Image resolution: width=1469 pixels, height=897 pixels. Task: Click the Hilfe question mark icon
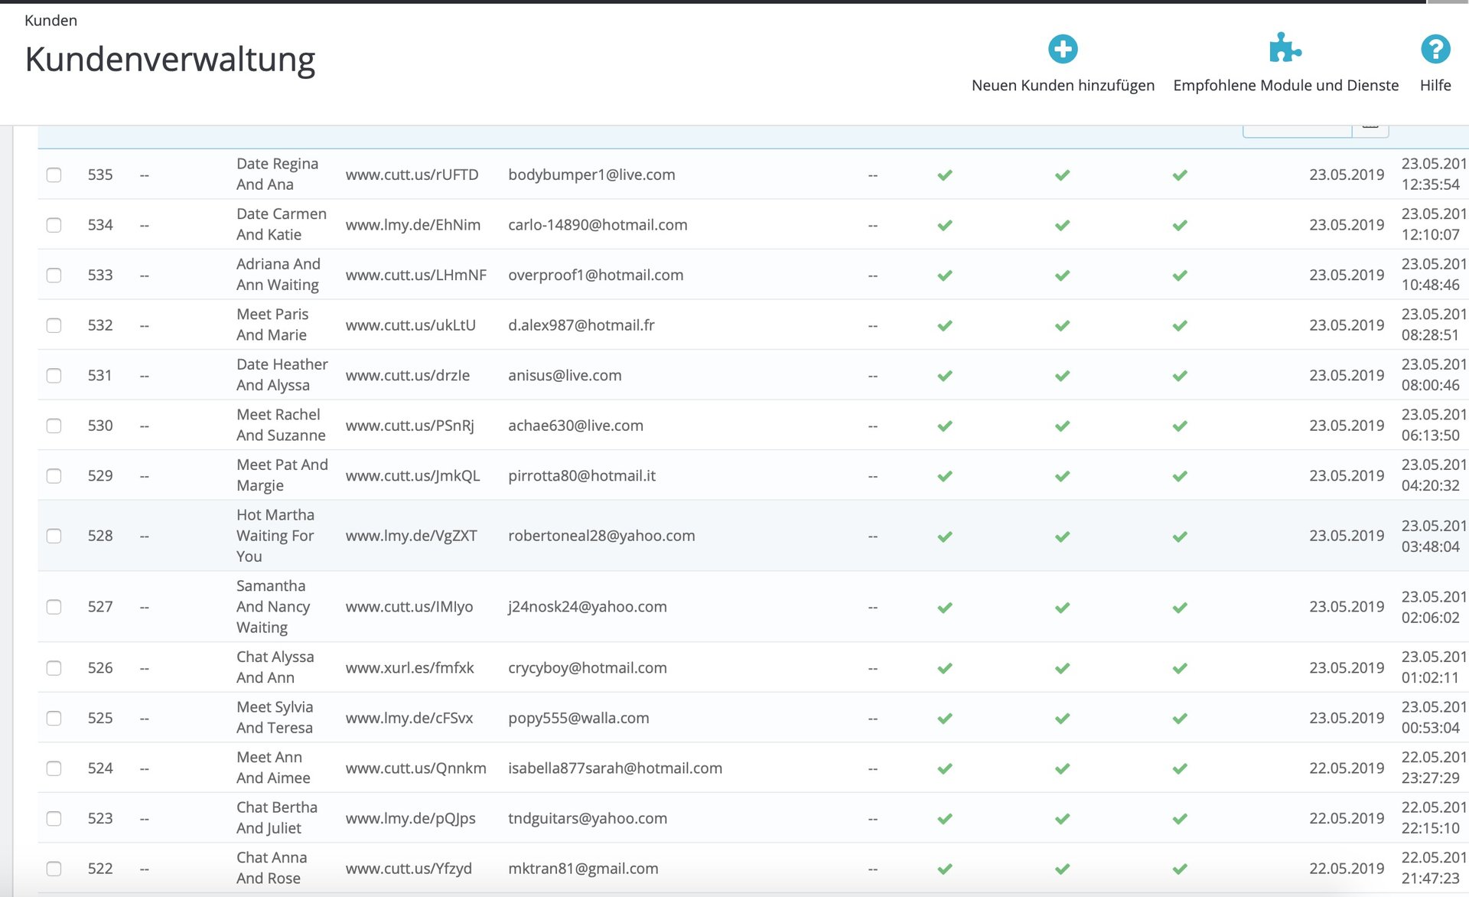tap(1435, 49)
